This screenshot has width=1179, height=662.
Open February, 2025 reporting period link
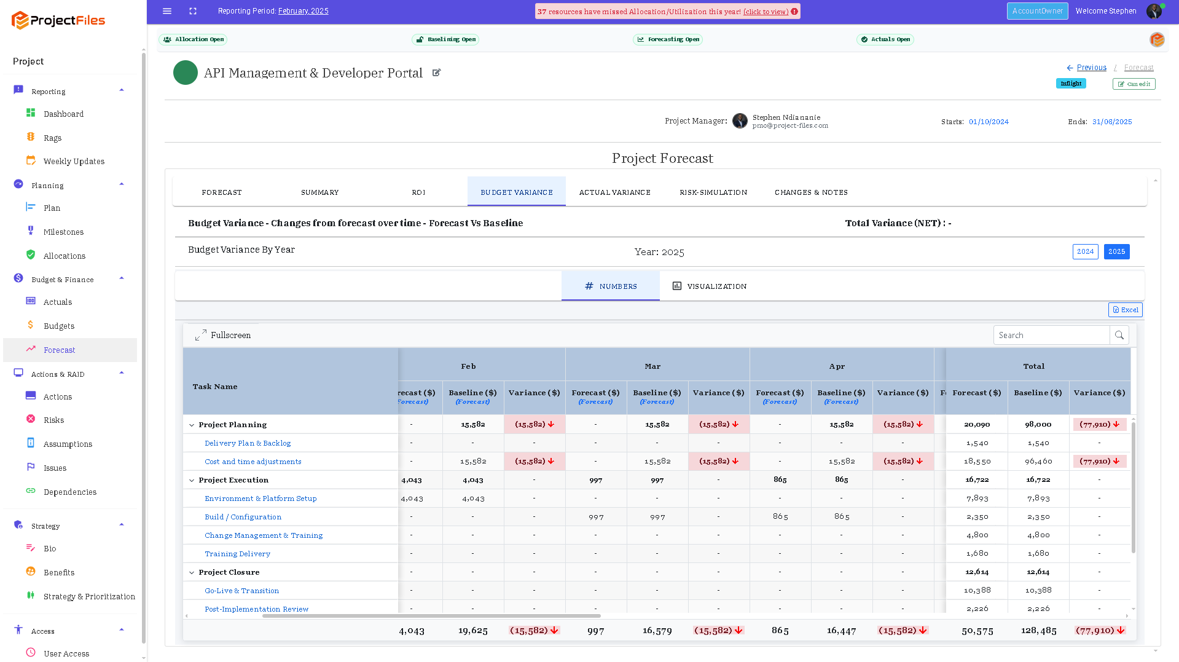(303, 11)
